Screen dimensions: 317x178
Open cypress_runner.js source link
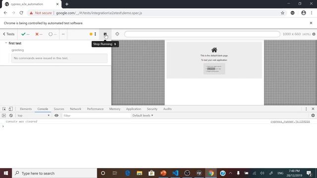coord(290,122)
